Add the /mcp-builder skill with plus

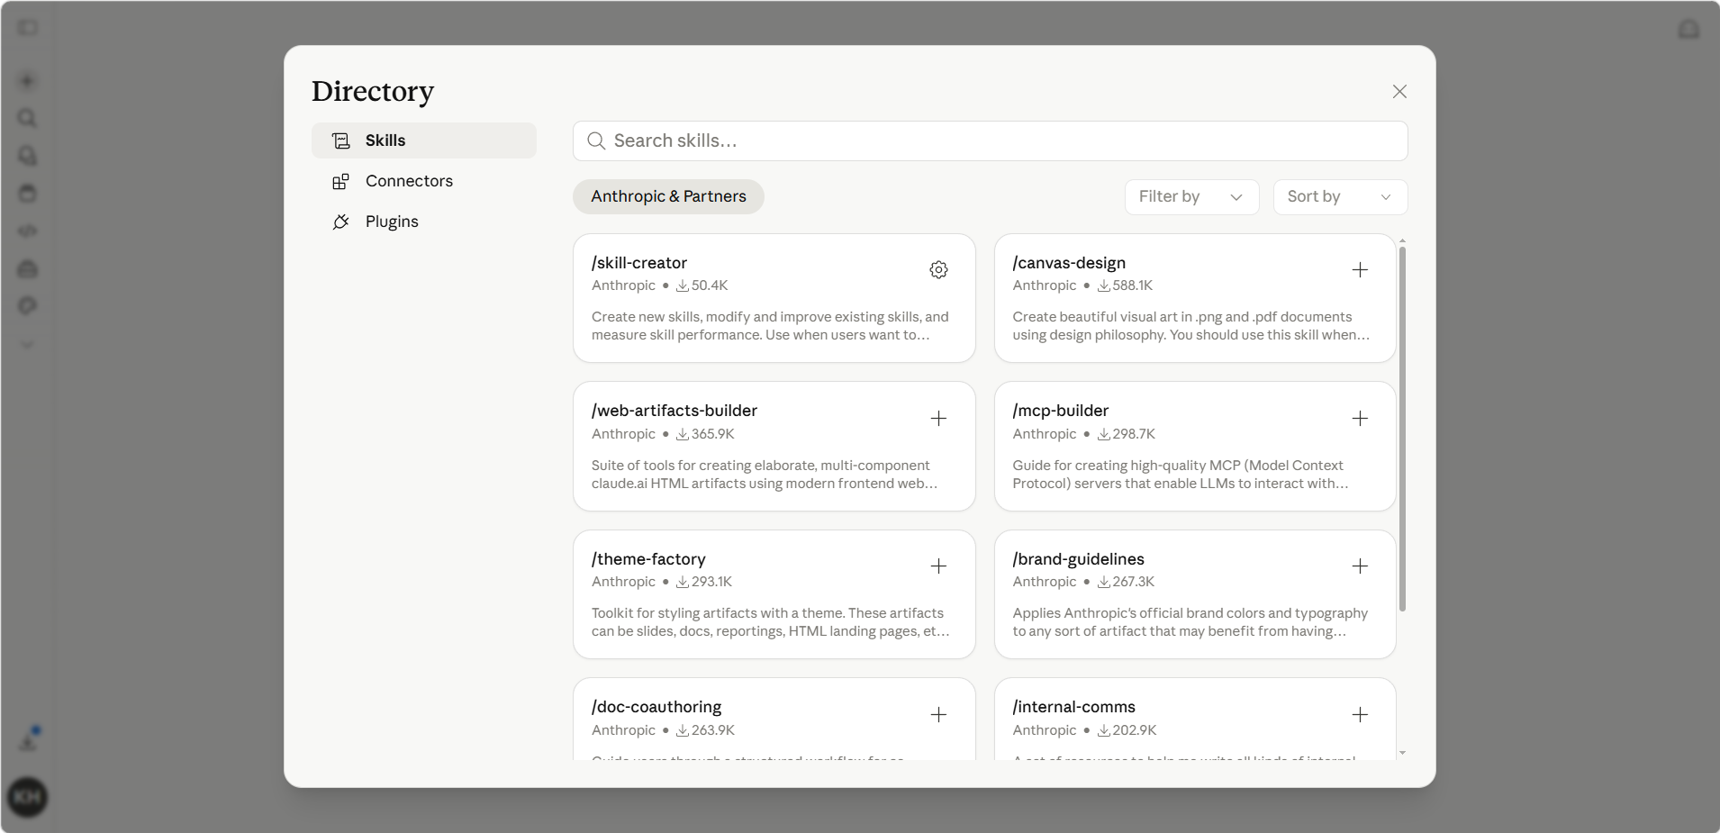pyautogui.click(x=1360, y=419)
